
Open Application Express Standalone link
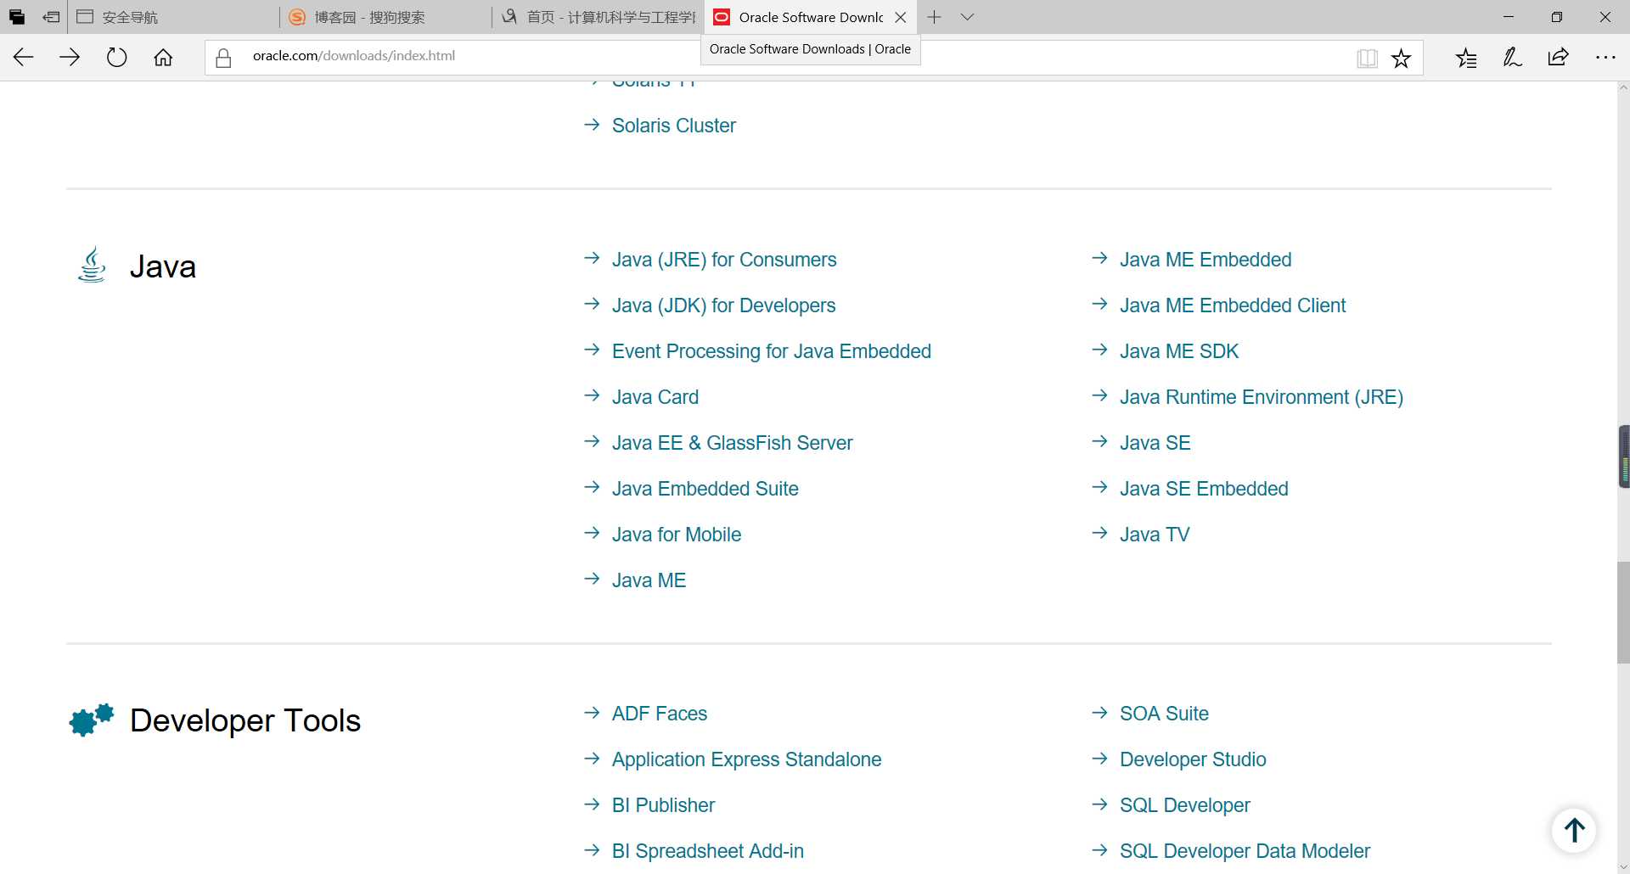tap(746, 759)
